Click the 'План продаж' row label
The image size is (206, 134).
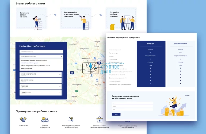coord(113,59)
